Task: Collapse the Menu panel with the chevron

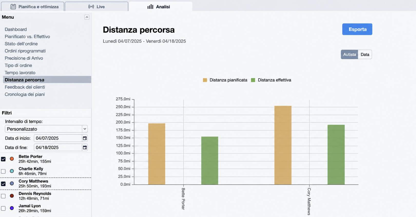Action: coord(87,17)
